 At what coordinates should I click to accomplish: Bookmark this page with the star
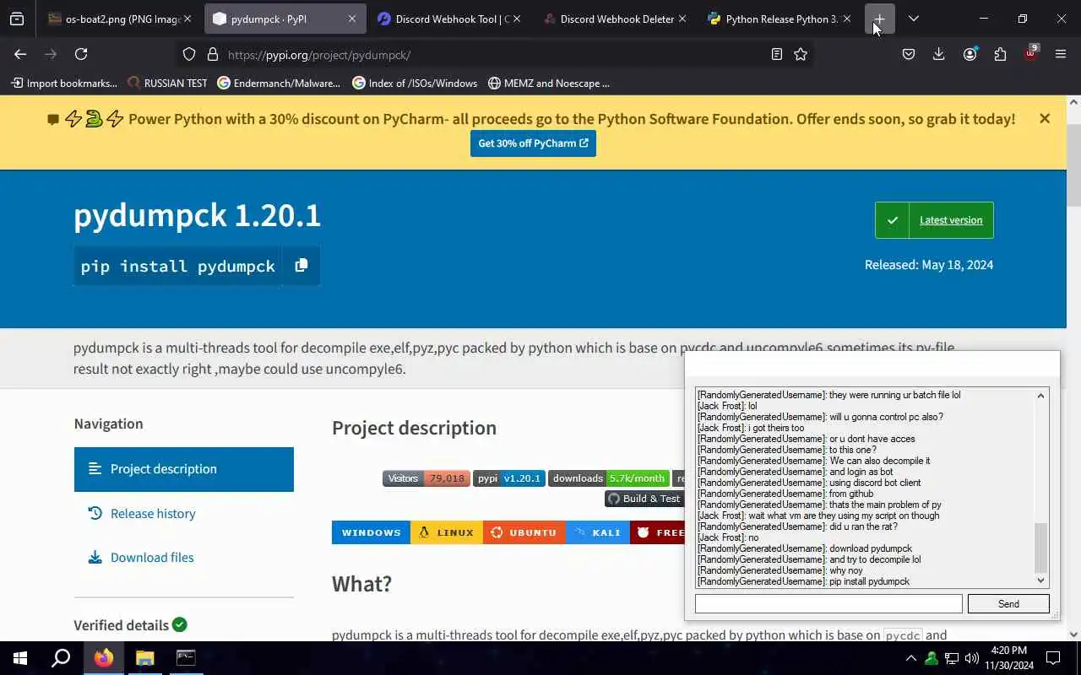pyautogui.click(x=801, y=54)
